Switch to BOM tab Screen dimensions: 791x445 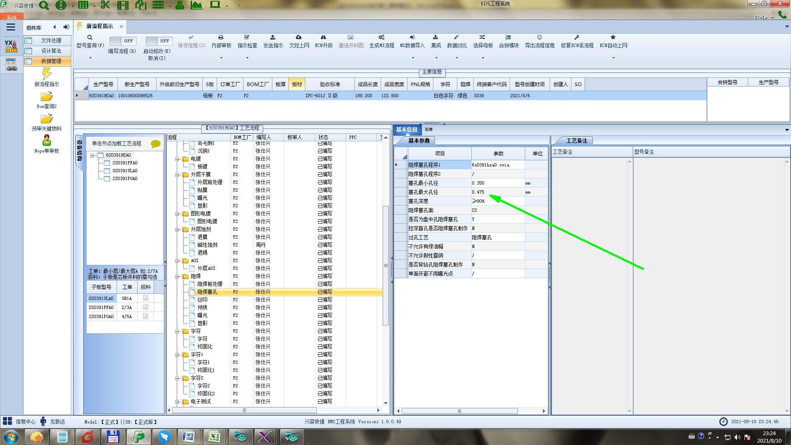[428, 129]
